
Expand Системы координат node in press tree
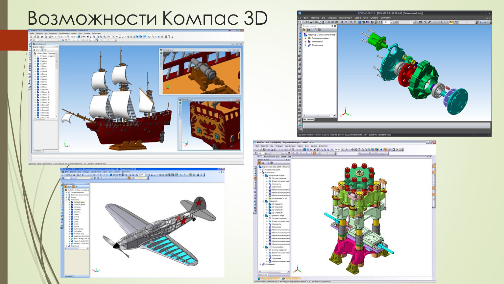(x=260, y=170)
